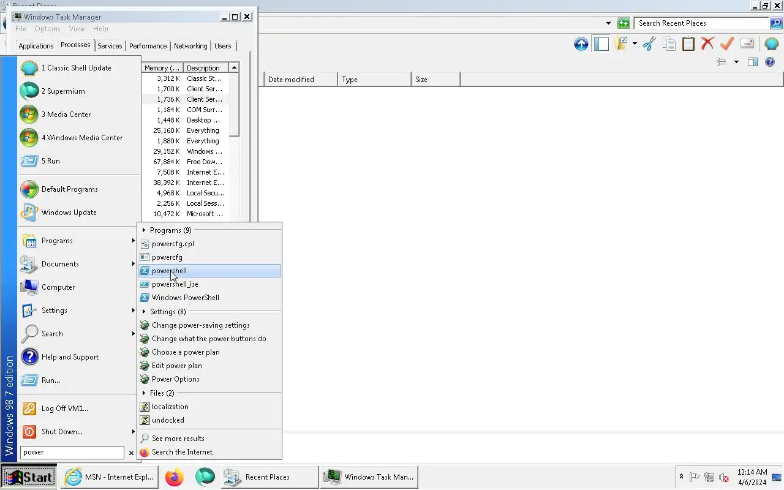Expand the Settings submenu in Start menu

[x=79, y=311]
